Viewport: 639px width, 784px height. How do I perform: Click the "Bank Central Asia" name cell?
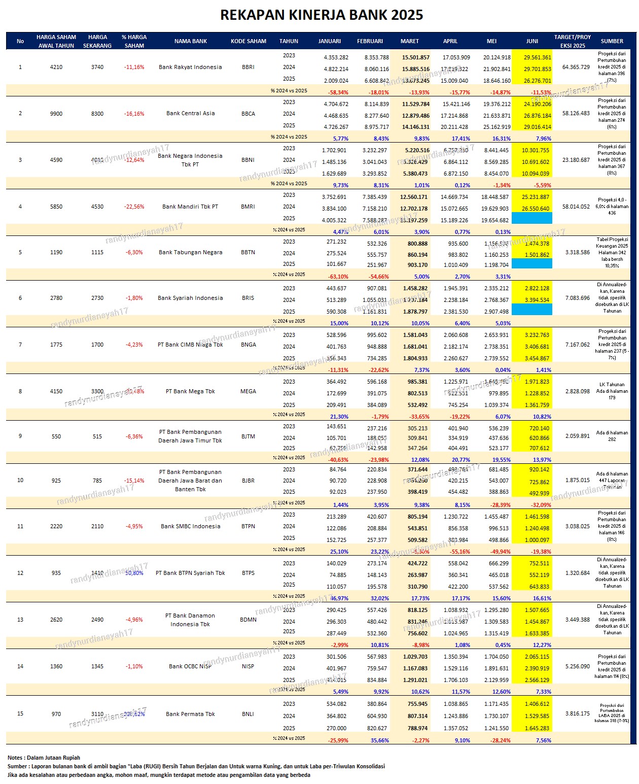click(190, 113)
